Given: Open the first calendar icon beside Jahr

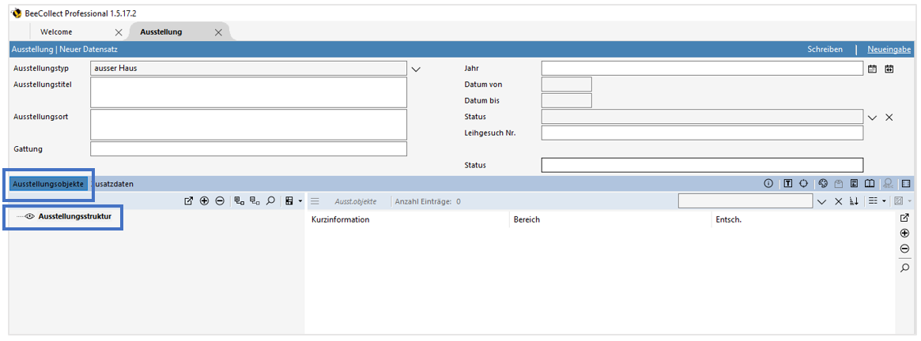Looking at the screenshot, I should tap(873, 69).
